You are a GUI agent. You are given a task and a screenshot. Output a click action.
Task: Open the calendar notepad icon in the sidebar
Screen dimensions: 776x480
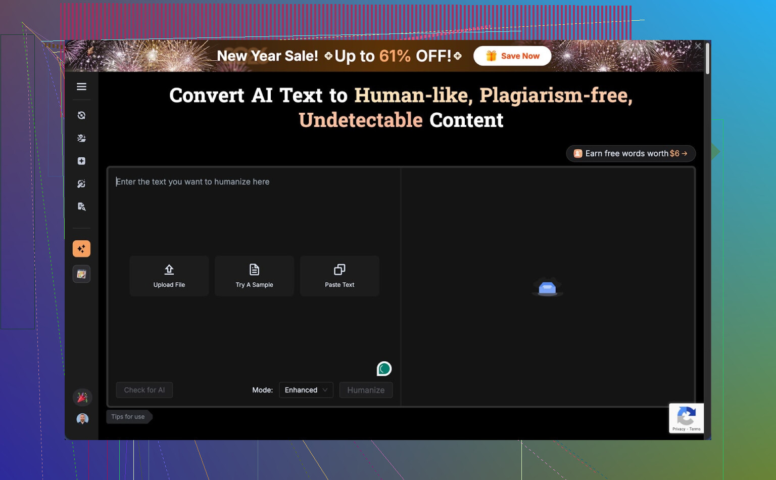click(81, 274)
